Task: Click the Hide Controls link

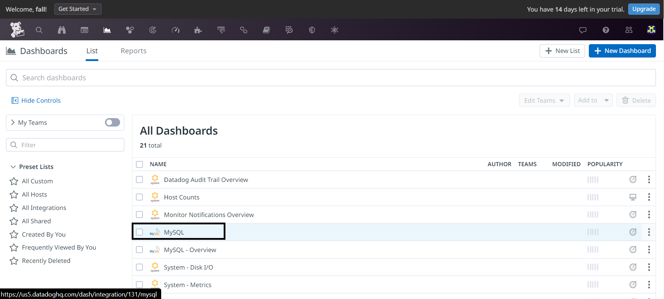Action: (x=41, y=101)
